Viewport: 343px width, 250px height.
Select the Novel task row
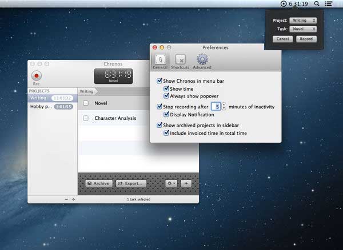pos(114,103)
